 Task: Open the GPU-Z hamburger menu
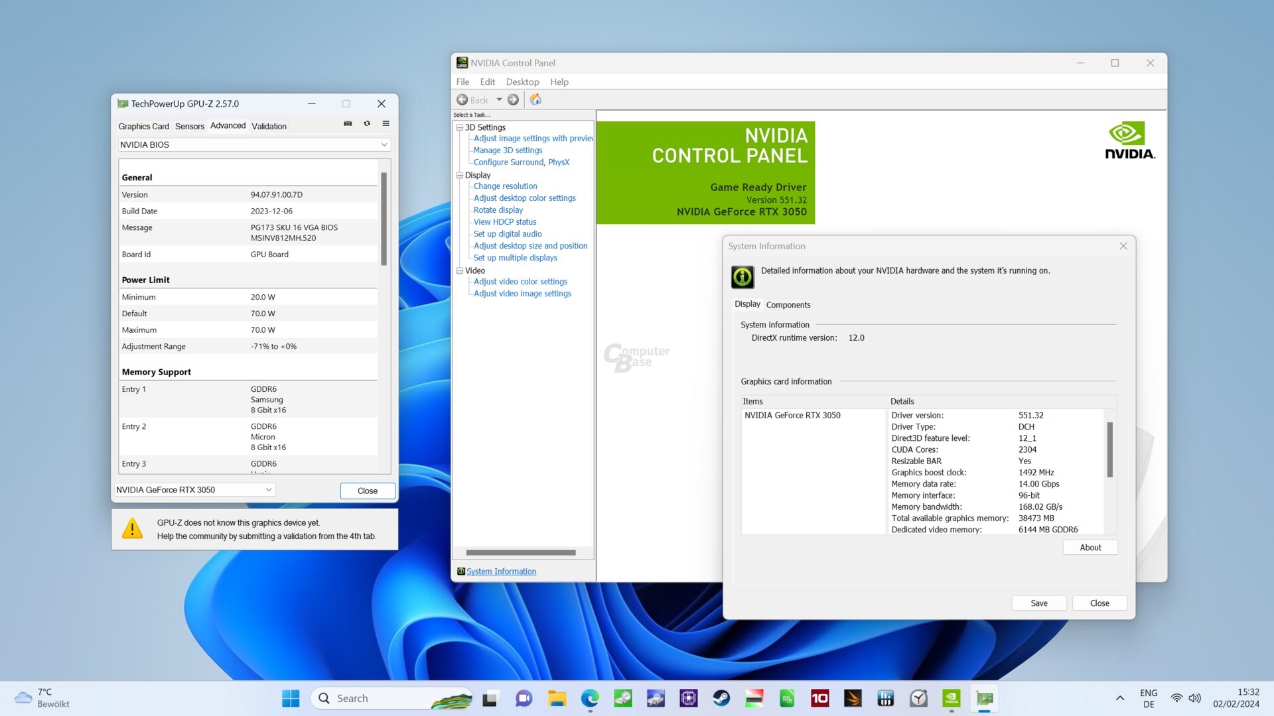pyautogui.click(x=386, y=124)
